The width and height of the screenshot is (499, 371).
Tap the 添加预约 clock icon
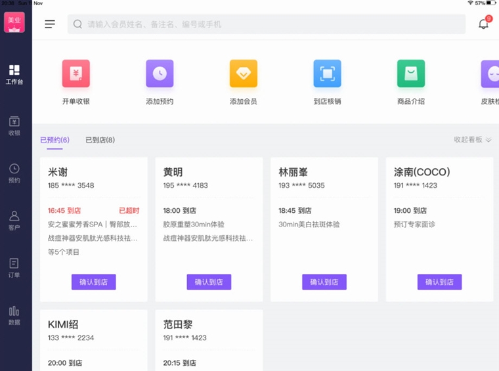point(160,74)
